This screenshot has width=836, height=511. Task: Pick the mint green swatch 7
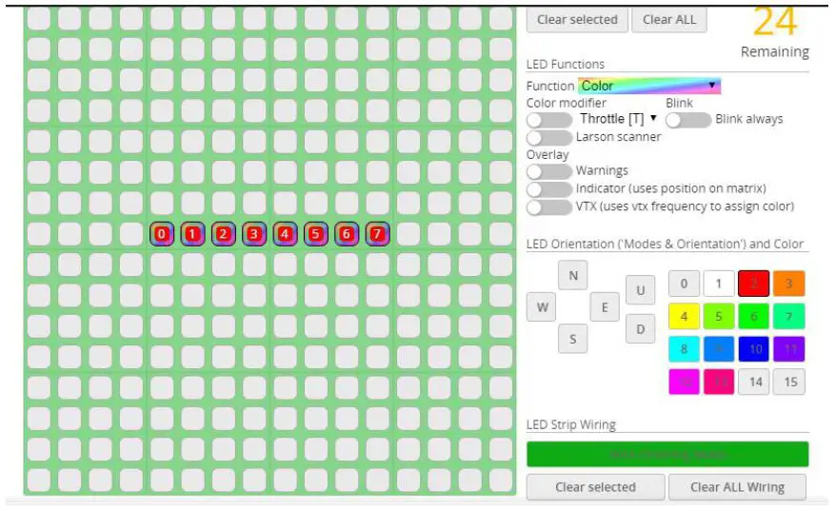pyautogui.click(x=788, y=317)
